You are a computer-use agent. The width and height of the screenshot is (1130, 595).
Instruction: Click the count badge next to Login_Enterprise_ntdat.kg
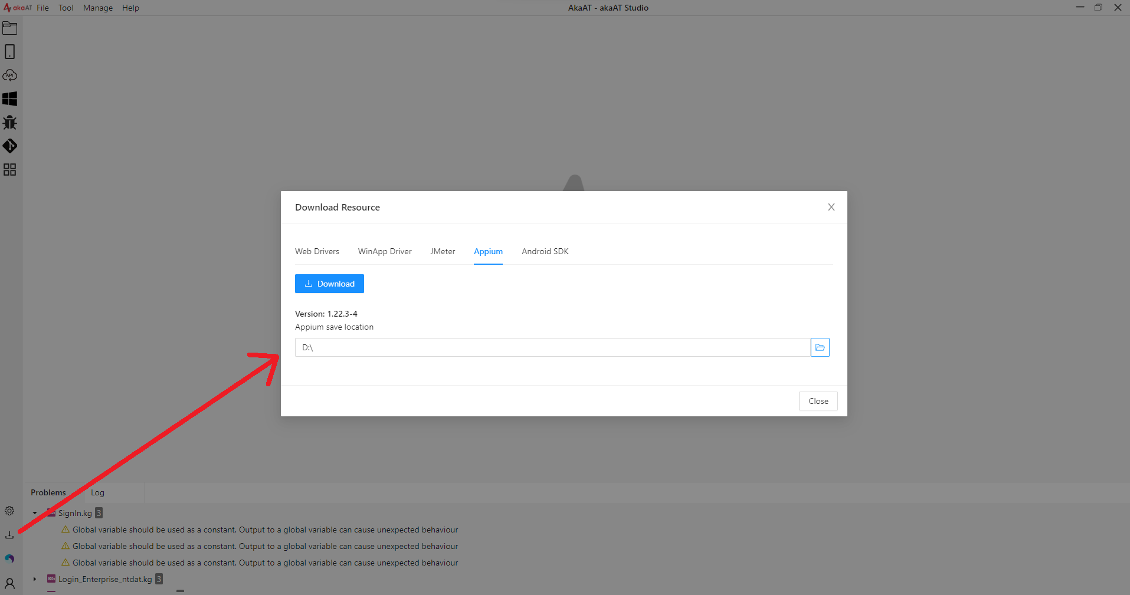pyautogui.click(x=159, y=579)
